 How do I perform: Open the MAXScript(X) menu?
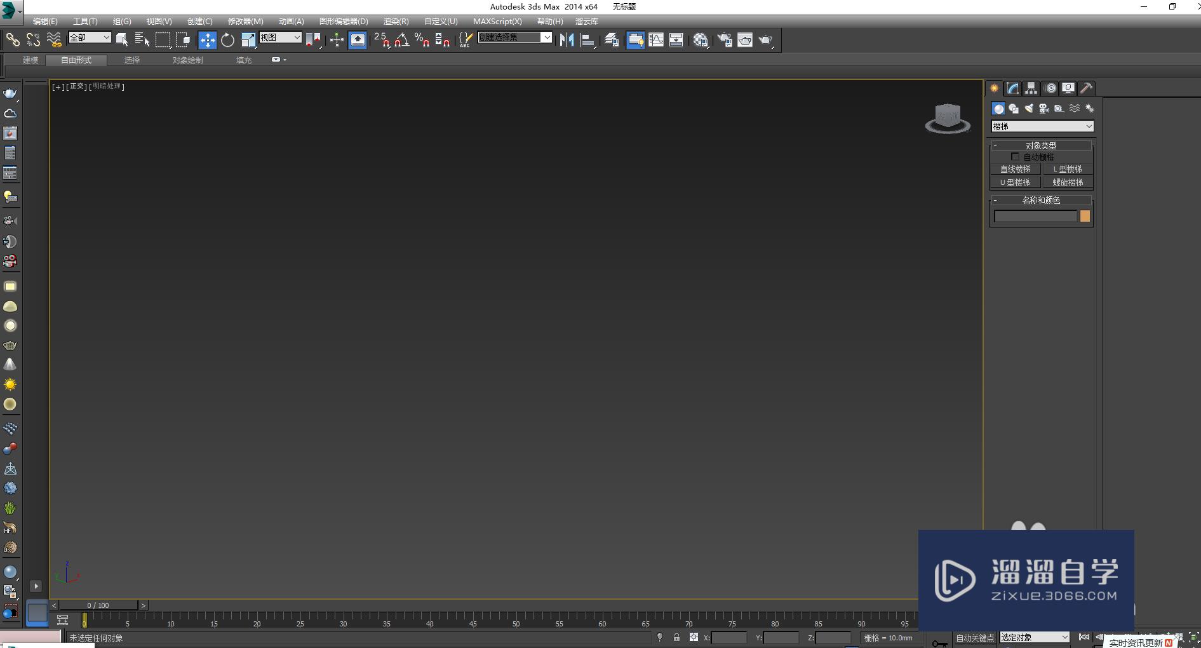coord(497,22)
